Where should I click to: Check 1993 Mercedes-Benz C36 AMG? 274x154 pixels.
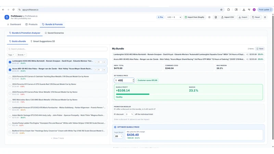pyautogui.click(x=10, y=101)
